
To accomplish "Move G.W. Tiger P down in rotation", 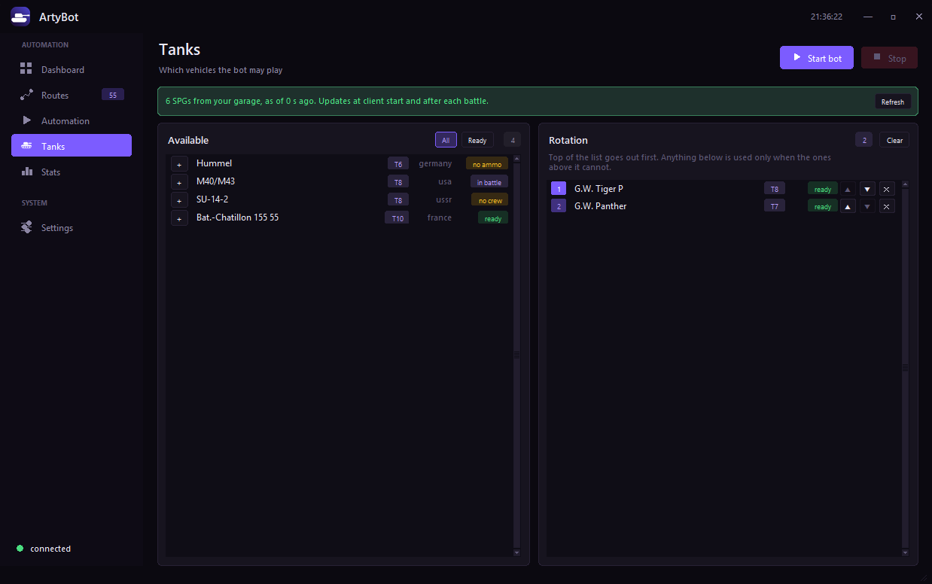I will tap(867, 189).
